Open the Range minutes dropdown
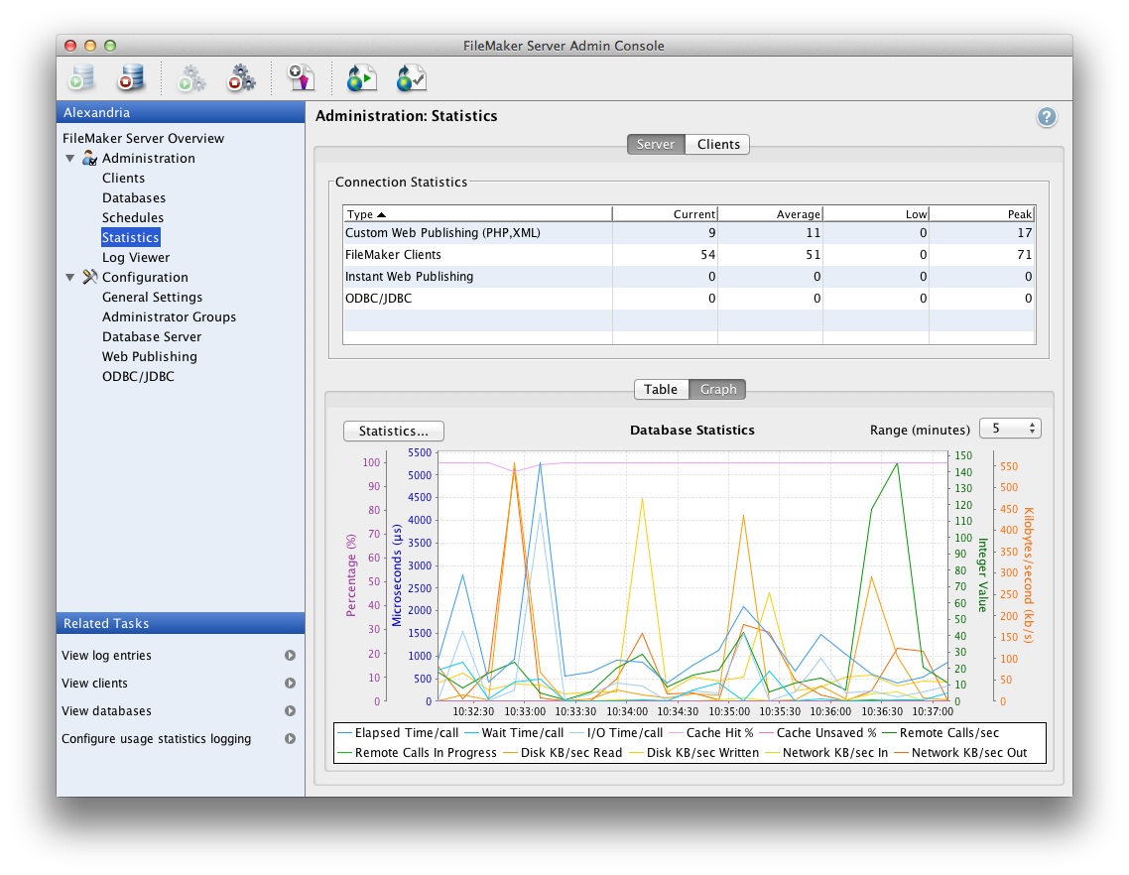1129x875 pixels. tap(1010, 429)
